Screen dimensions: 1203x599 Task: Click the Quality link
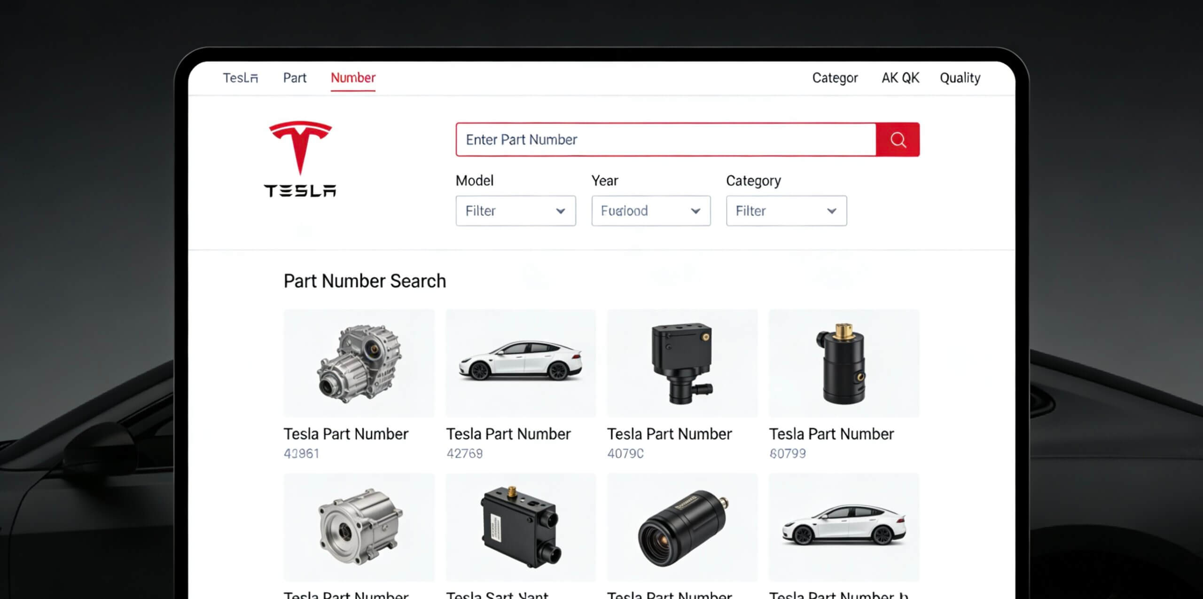click(960, 78)
